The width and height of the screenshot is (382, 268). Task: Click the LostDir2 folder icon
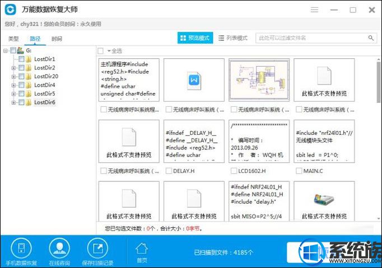click(x=29, y=68)
